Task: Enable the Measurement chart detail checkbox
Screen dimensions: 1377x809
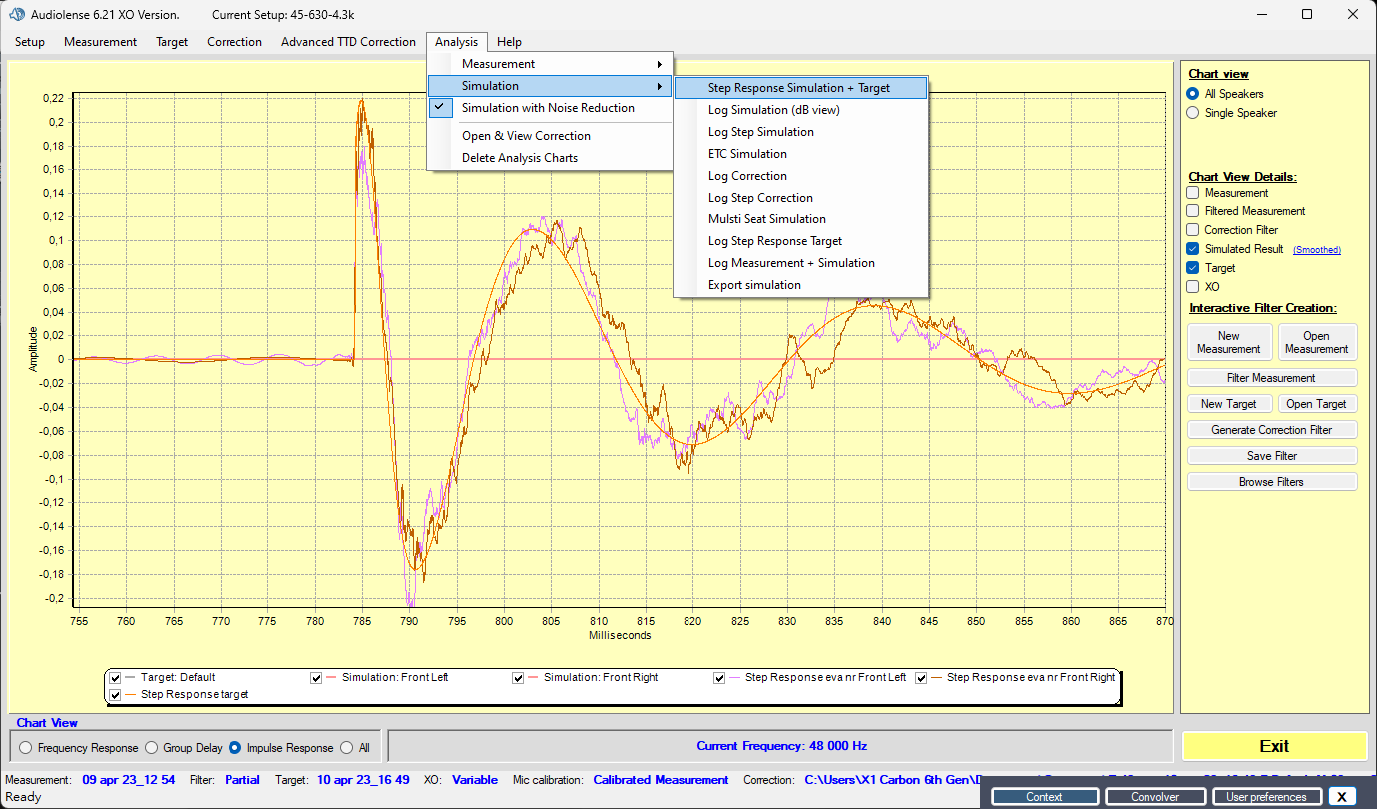Action: (x=1193, y=193)
